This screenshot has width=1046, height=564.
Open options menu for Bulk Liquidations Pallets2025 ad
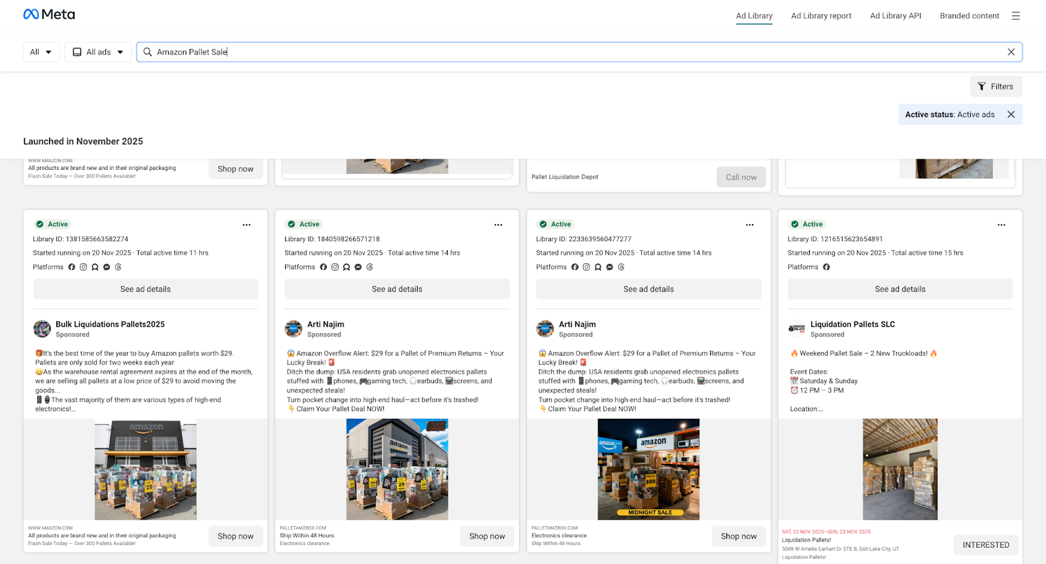[x=246, y=225]
